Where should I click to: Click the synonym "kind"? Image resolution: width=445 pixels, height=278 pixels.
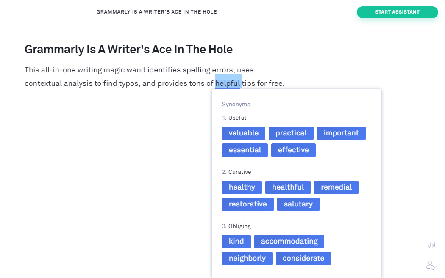click(236, 242)
